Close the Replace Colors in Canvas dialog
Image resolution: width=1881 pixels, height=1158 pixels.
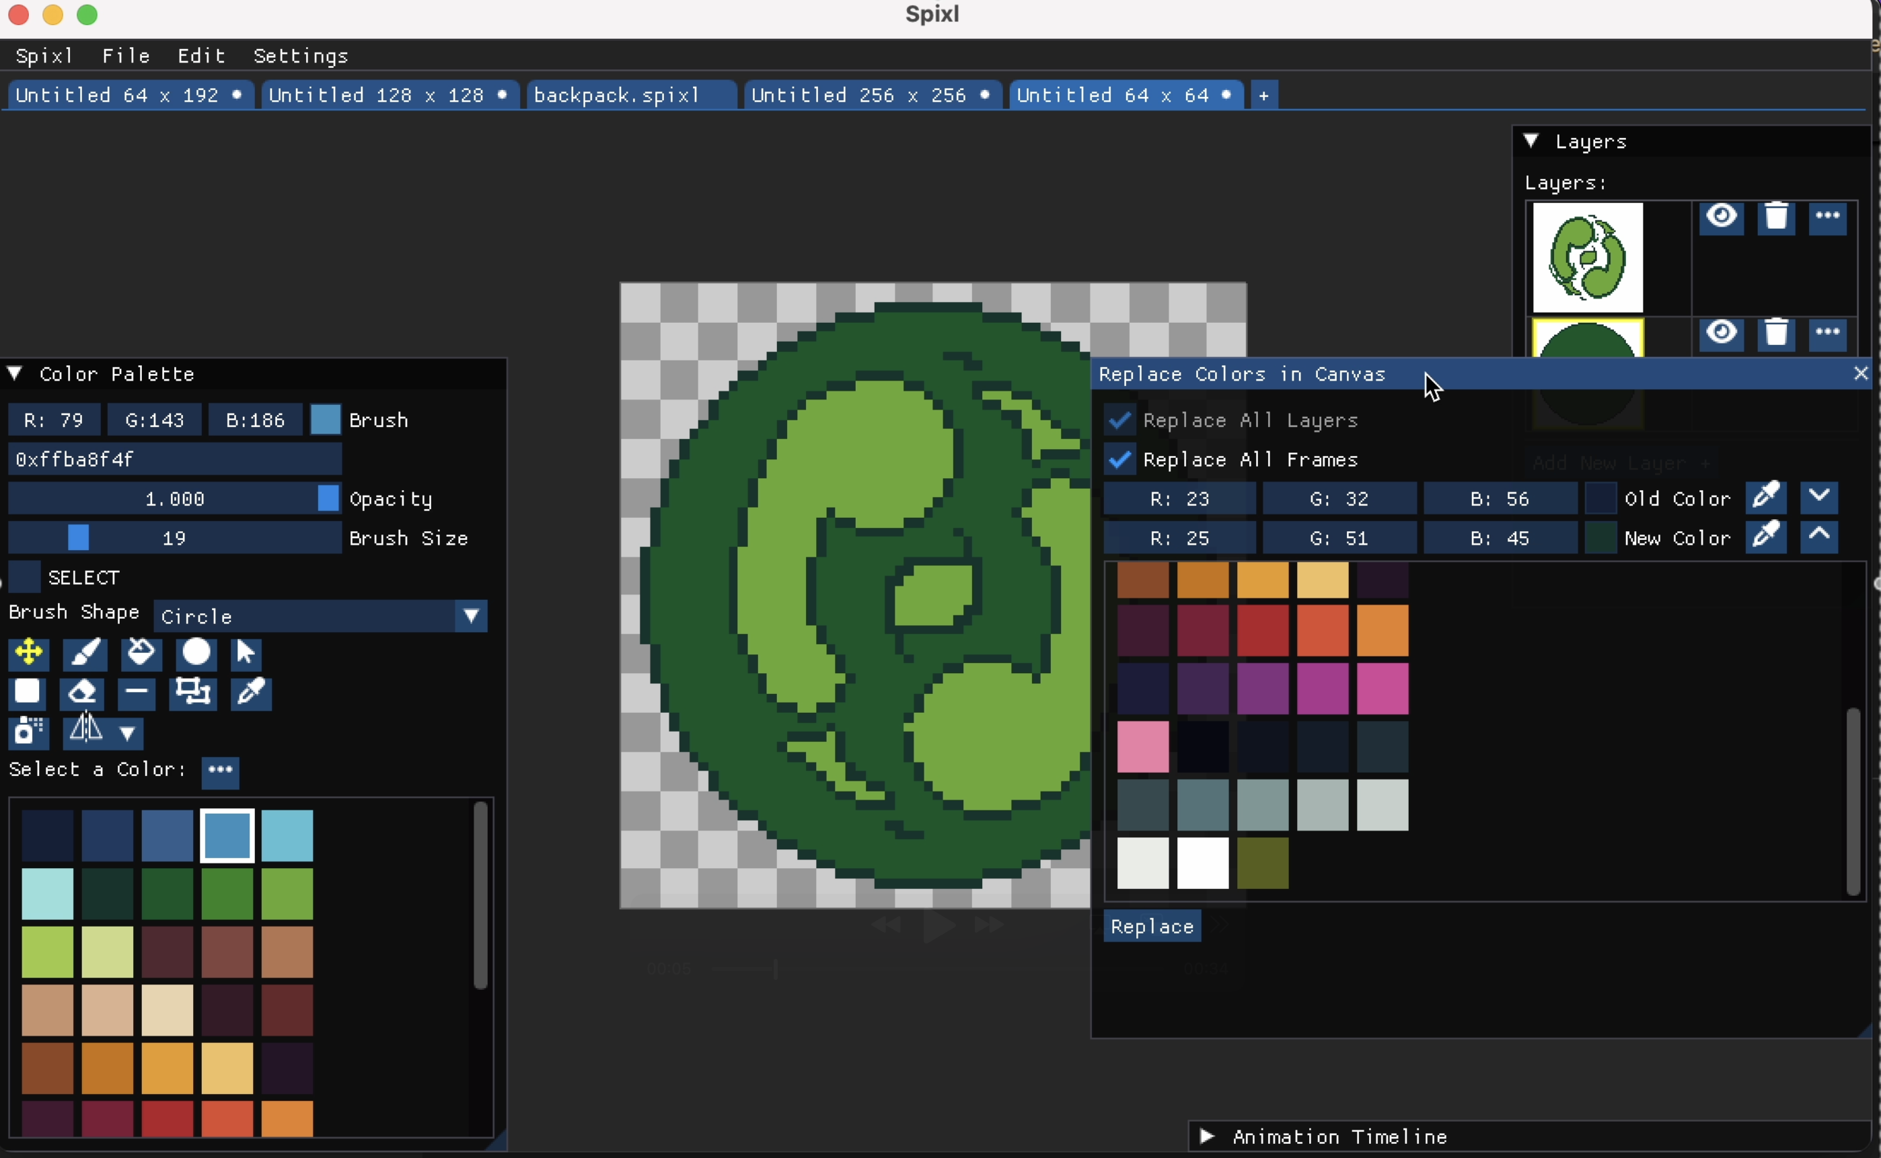1860,374
